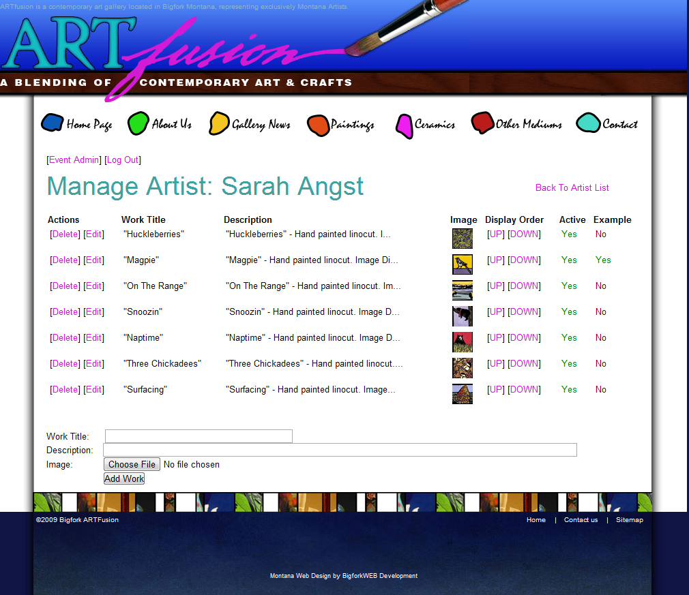The height and width of the screenshot is (595, 689).
Task: Focus the Work Title text field
Action: click(199, 436)
